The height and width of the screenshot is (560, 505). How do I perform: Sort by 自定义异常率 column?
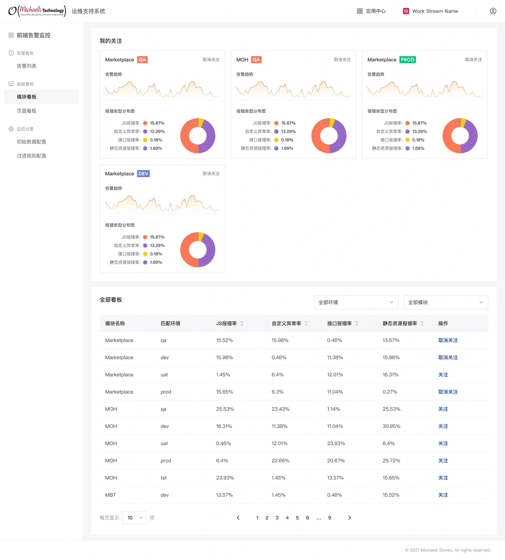click(x=306, y=323)
